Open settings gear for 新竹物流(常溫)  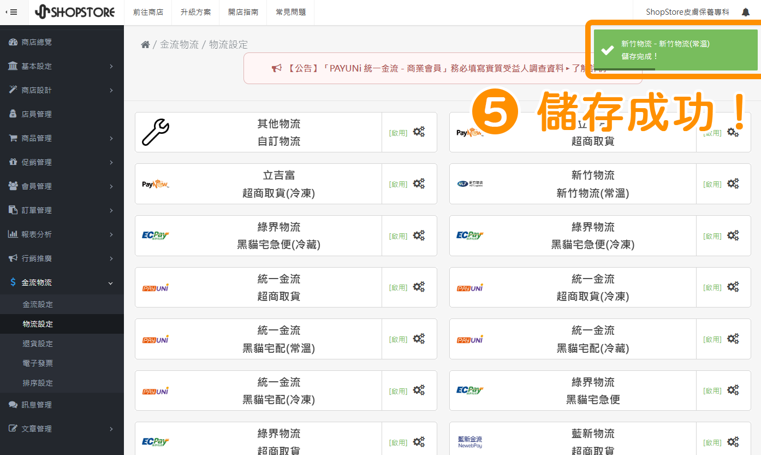click(x=733, y=184)
